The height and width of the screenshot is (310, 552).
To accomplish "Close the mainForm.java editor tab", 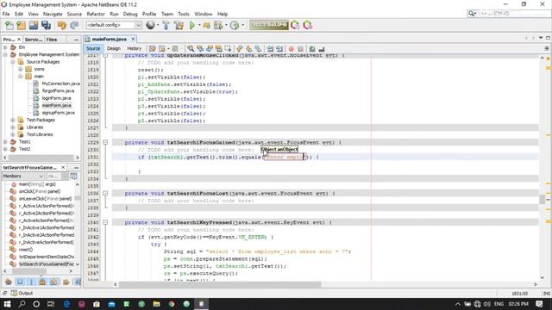I will point(133,39).
